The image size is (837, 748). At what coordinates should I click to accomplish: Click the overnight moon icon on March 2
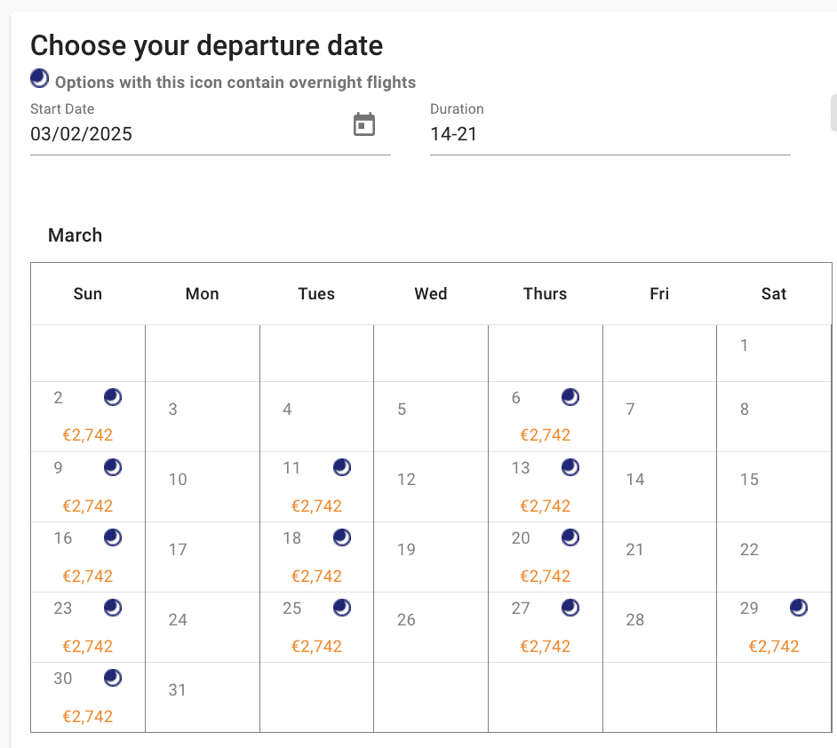coord(113,397)
